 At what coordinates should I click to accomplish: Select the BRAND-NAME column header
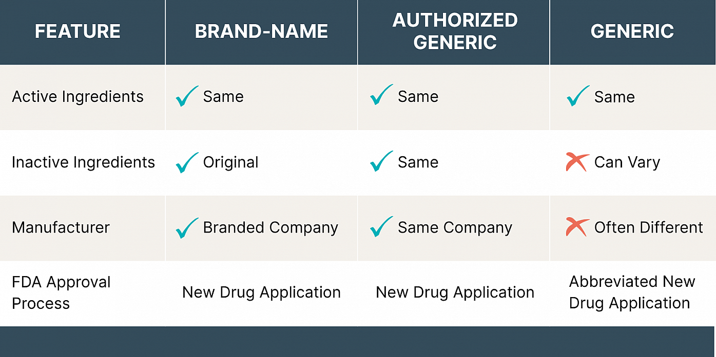261,32
